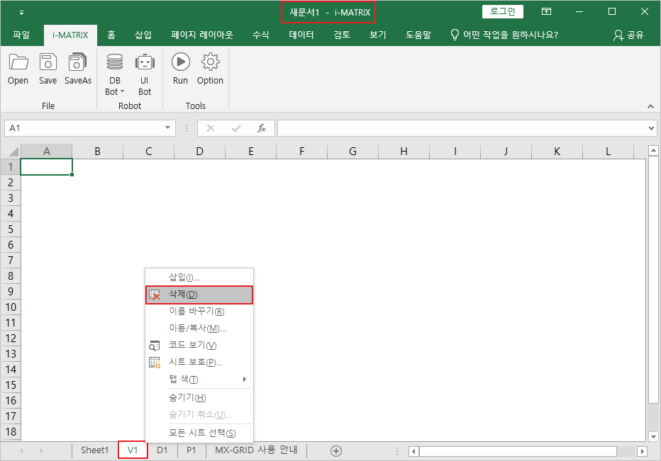Open the 보기 ribbon tab
This screenshot has height=461, width=661.
[x=378, y=35]
